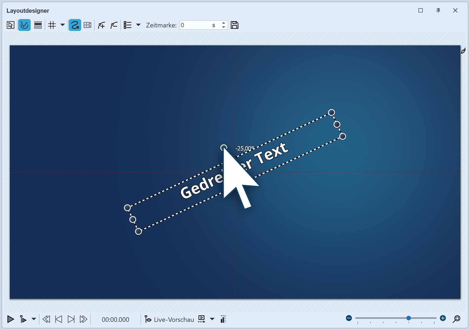
Task: Open the grid options dropdown
Action: tap(63, 25)
